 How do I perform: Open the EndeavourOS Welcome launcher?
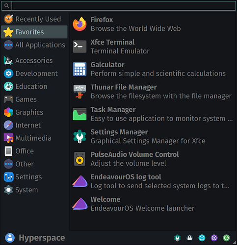coord(152,204)
